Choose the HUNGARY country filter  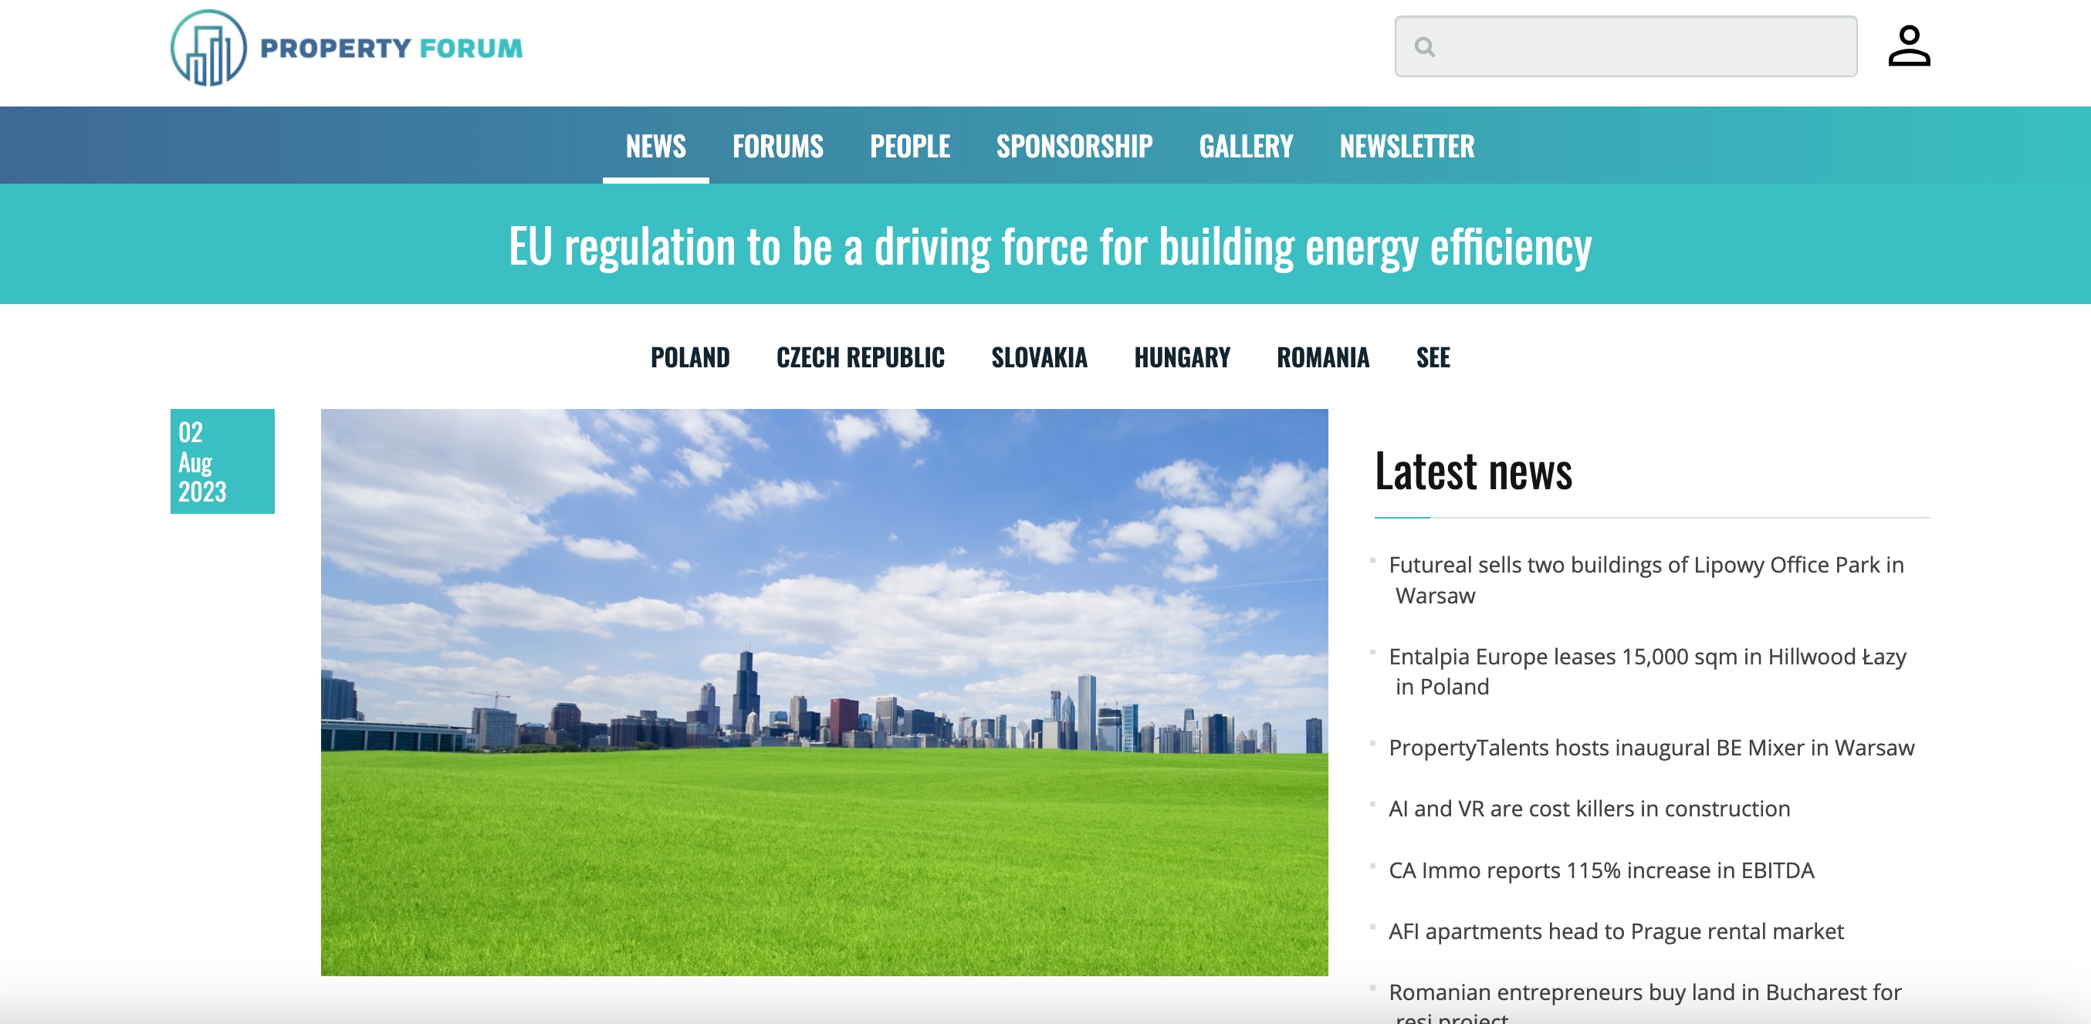coord(1181,357)
